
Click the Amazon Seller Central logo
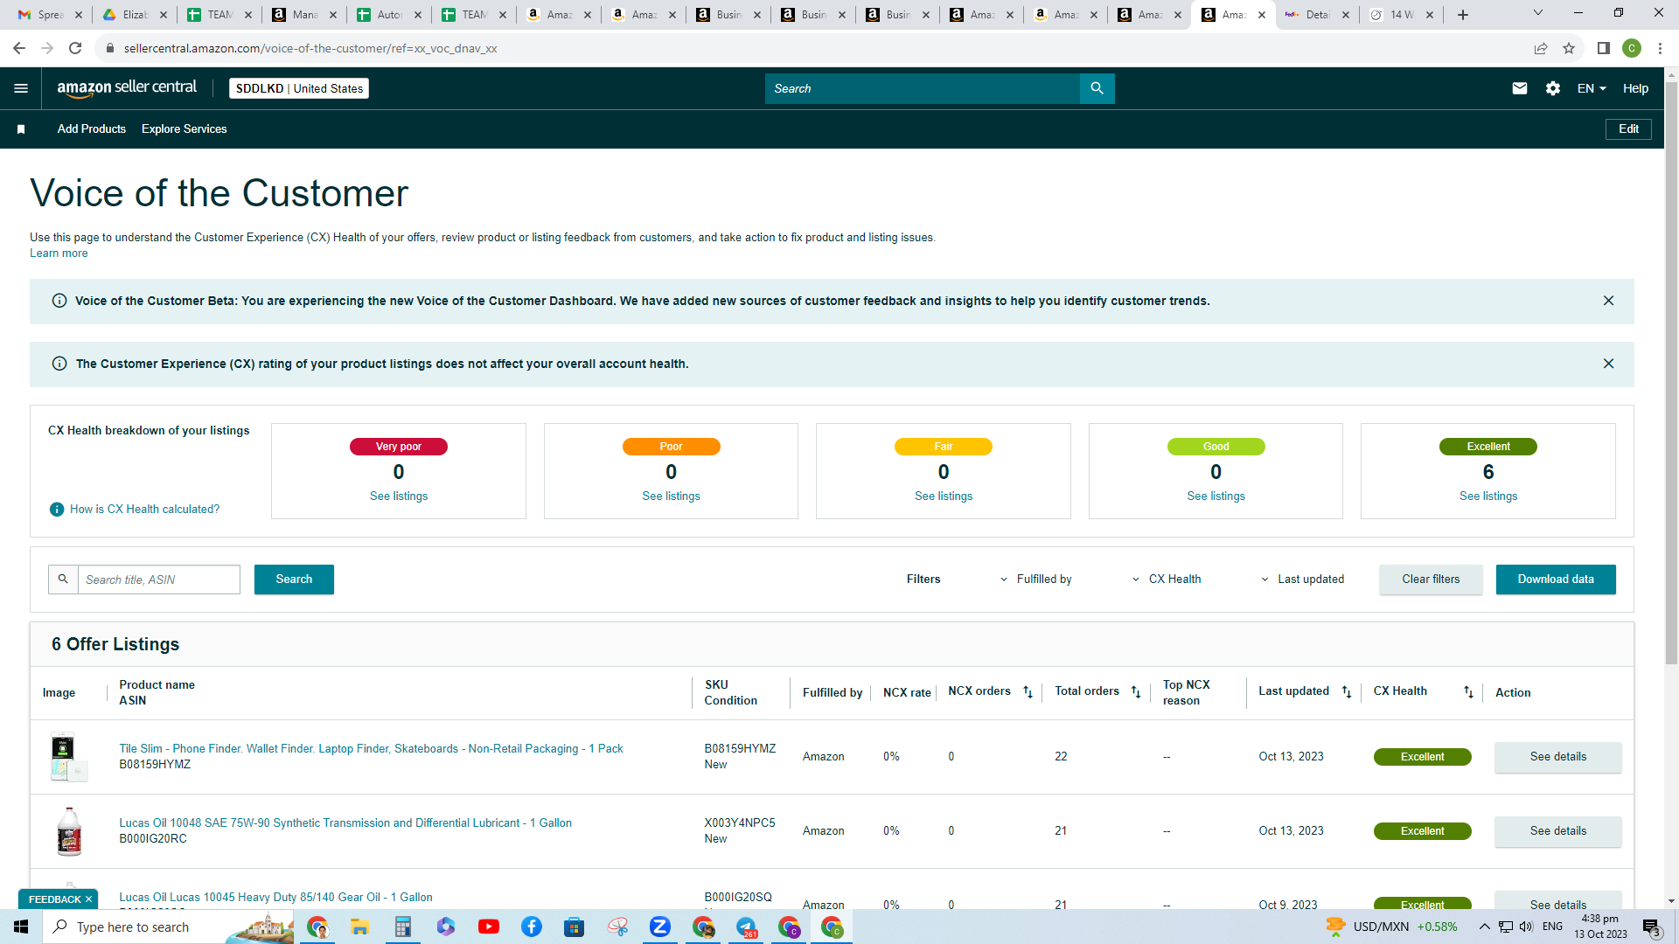coord(127,87)
